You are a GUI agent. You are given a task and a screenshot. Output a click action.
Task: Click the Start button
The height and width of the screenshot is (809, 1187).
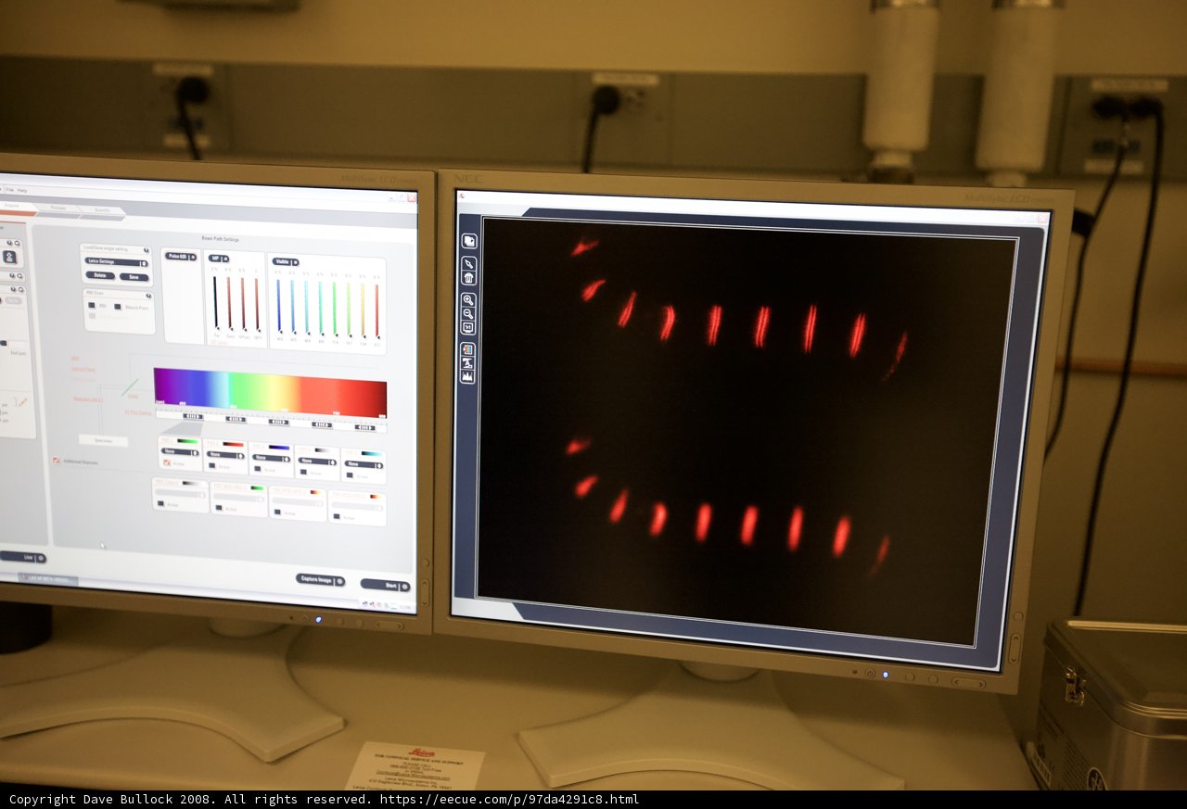pos(385,586)
